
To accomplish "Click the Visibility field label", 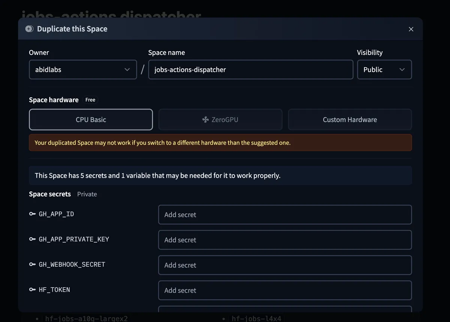I will (x=370, y=53).
